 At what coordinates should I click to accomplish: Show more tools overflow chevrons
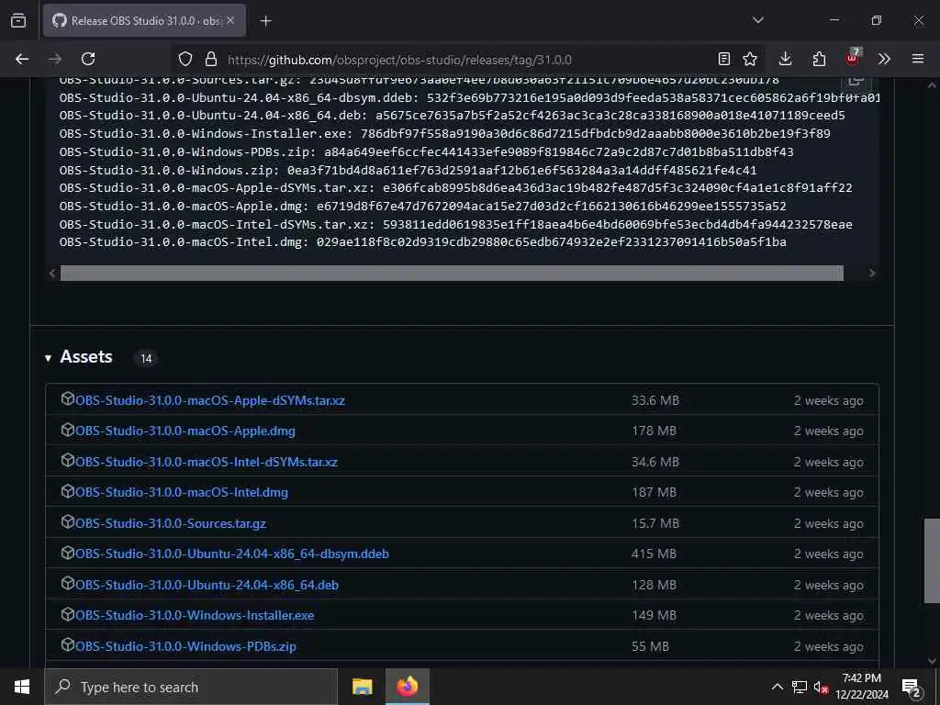(884, 59)
